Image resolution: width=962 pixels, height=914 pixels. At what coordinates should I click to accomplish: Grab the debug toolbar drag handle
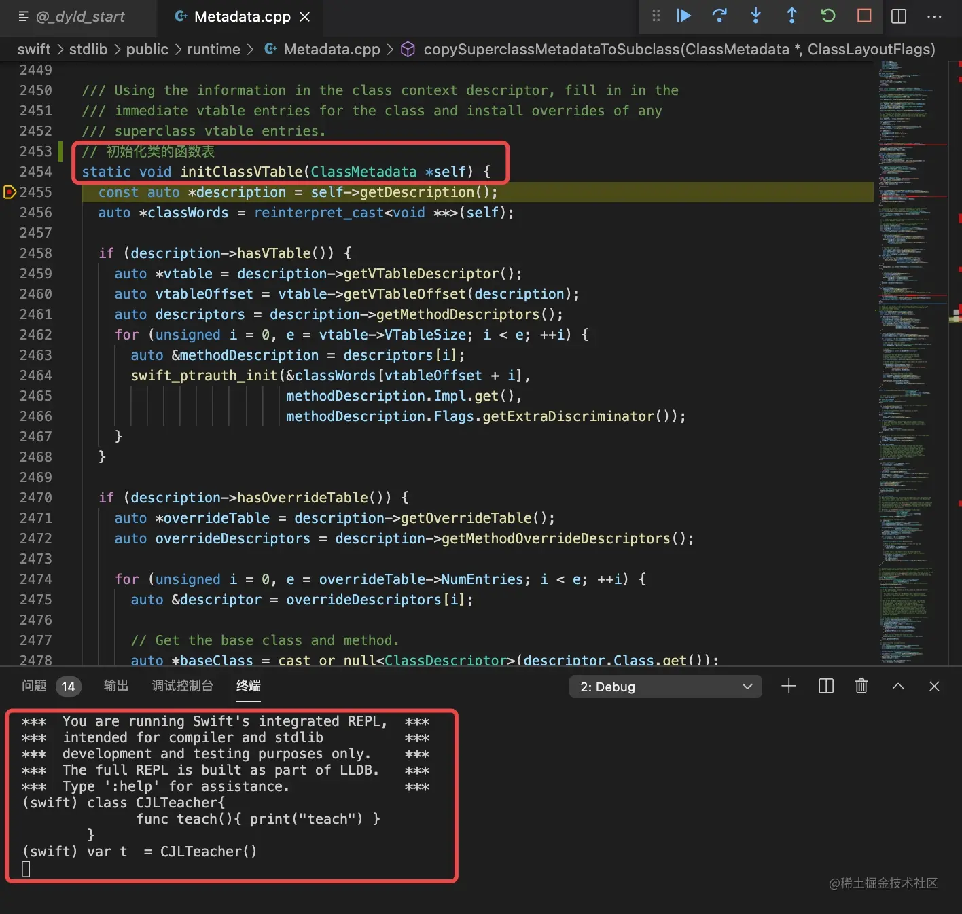pyautogui.click(x=656, y=16)
